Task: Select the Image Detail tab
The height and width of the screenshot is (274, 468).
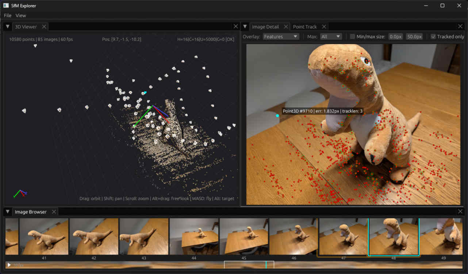Action: pos(265,27)
